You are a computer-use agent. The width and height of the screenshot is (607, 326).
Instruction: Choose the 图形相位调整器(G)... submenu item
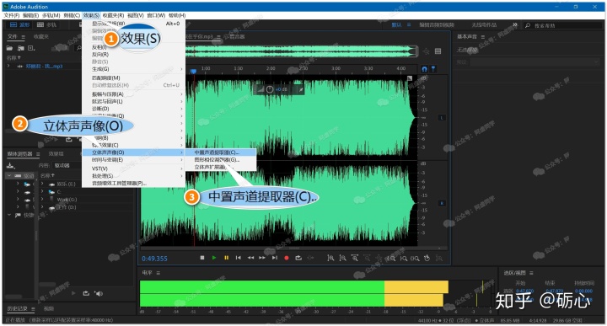point(220,160)
